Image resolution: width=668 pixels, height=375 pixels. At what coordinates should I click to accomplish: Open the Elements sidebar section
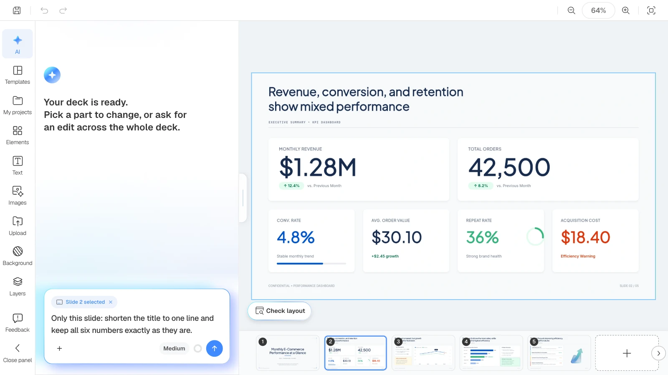18,135
